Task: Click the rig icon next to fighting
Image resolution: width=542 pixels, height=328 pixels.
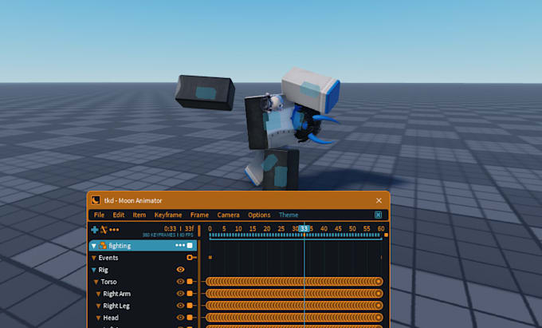Action: 103,246
